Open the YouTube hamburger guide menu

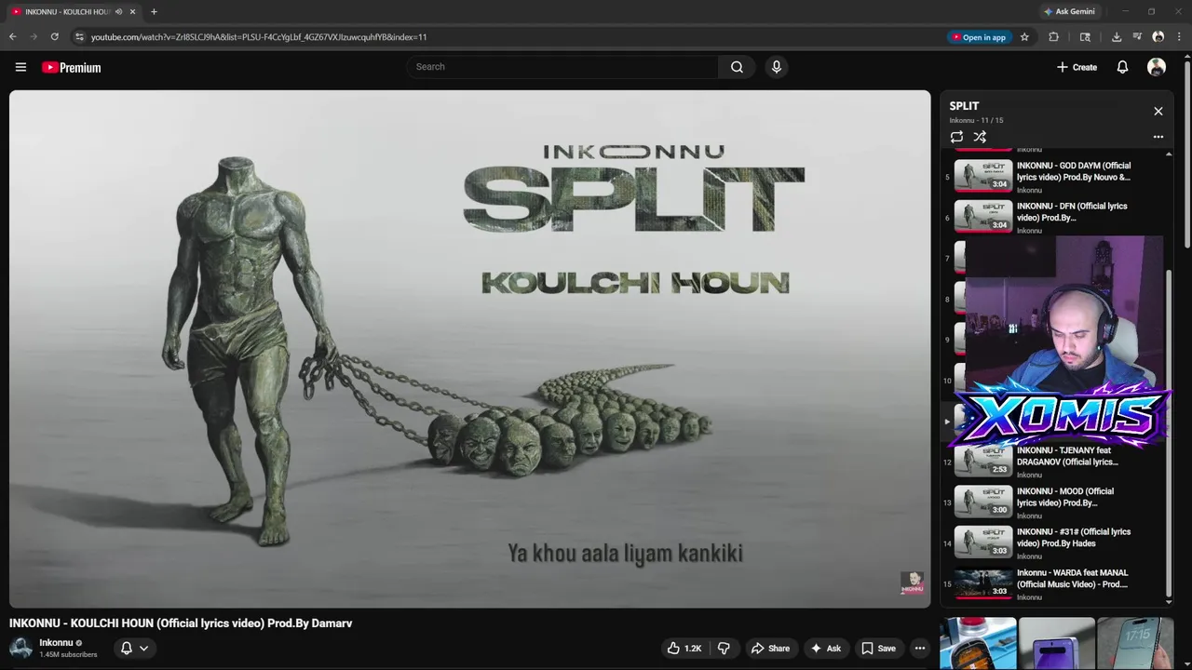tap(20, 67)
